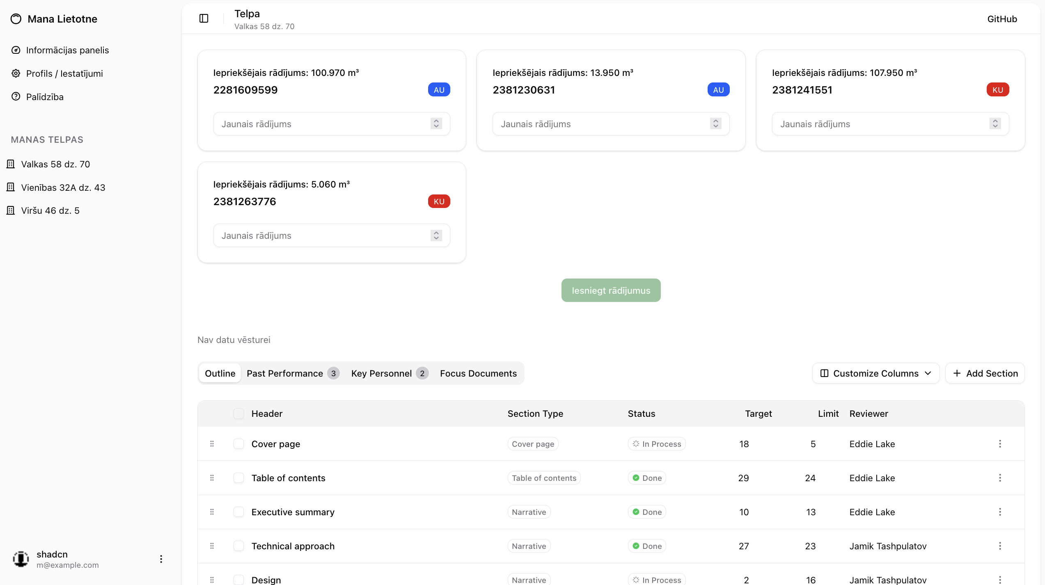Image resolution: width=1045 pixels, height=585 pixels.
Task: Switch to the Past Performance tab
Action: [x=293, y=373]
